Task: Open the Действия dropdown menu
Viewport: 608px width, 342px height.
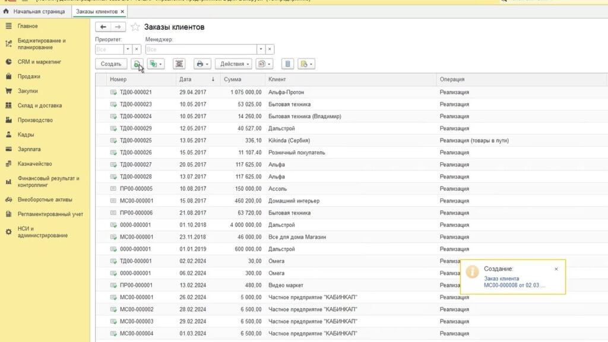Action: [235, 64]
